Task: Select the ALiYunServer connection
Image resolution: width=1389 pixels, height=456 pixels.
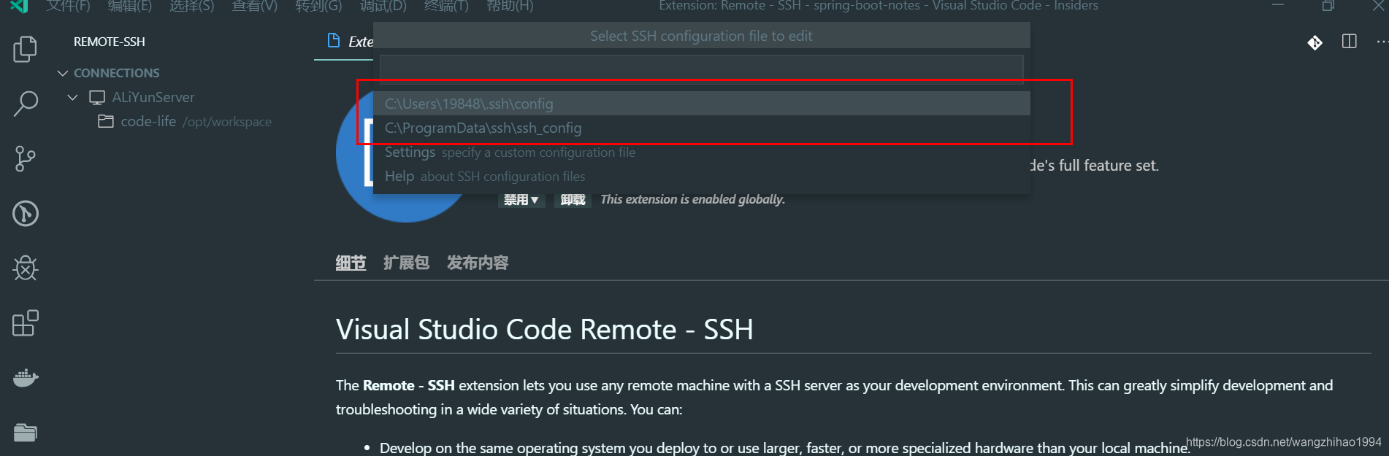Action: click(x=153, y=97)
